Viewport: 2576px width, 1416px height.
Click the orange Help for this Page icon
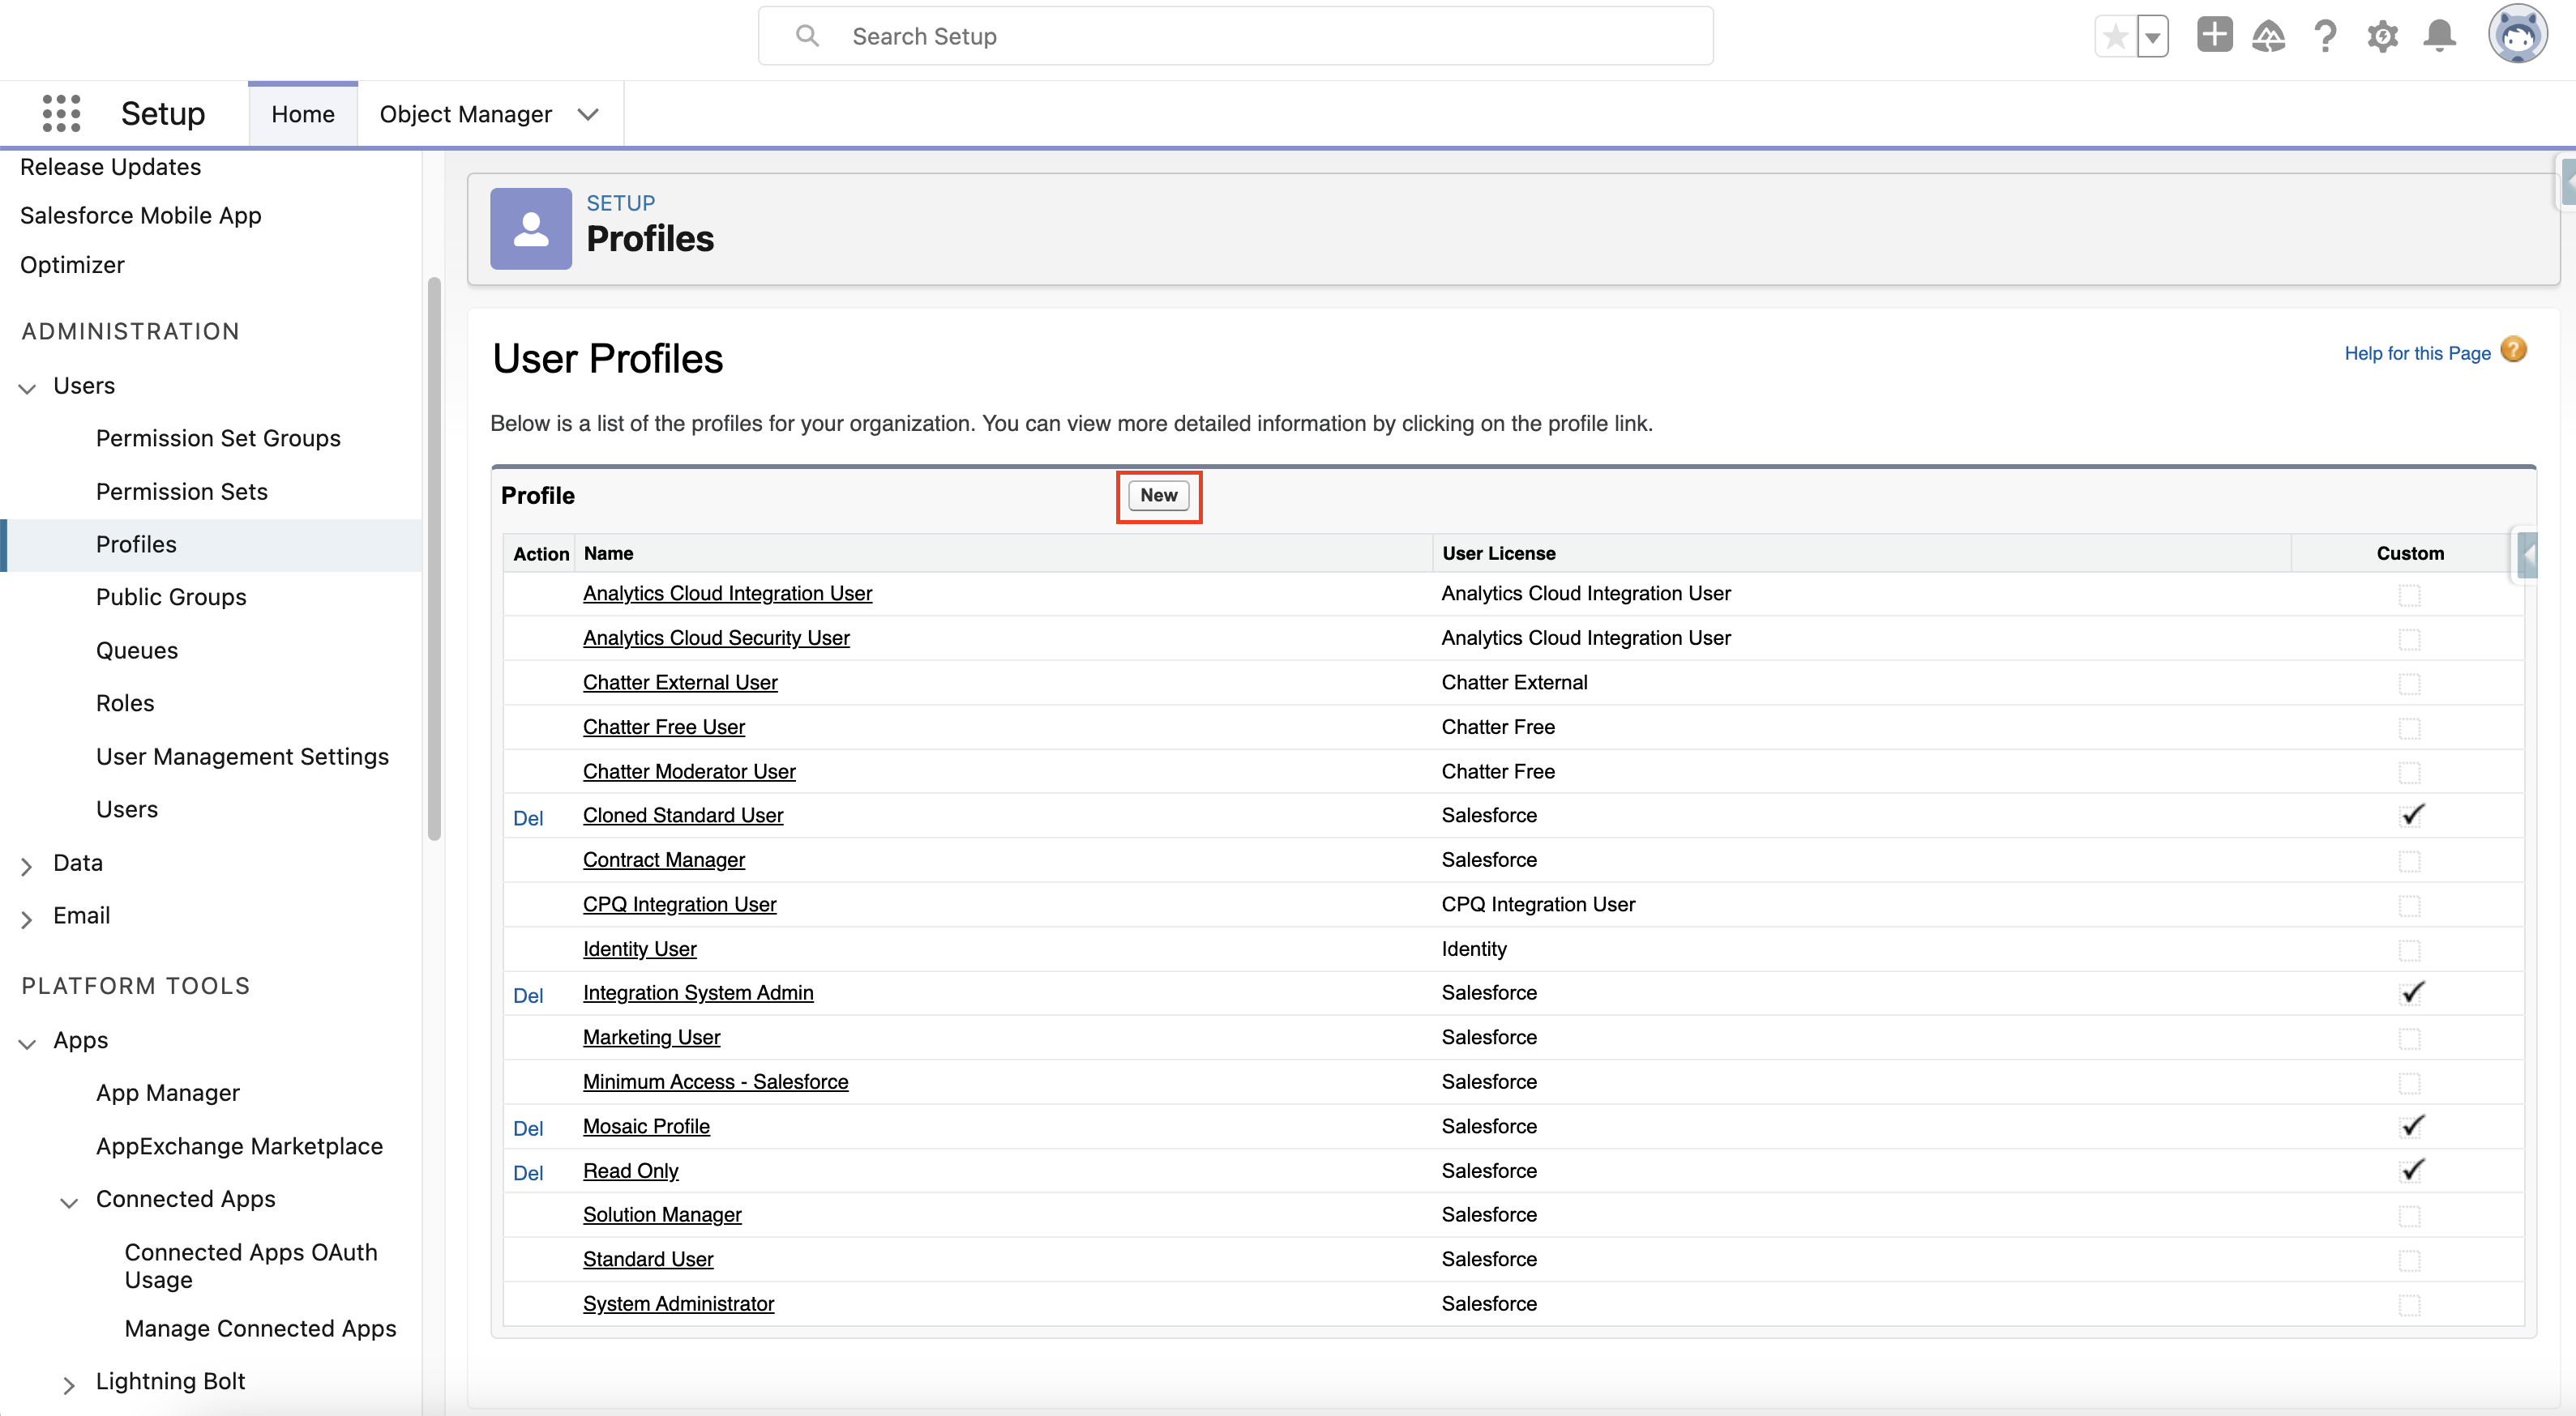(2513, 350)
